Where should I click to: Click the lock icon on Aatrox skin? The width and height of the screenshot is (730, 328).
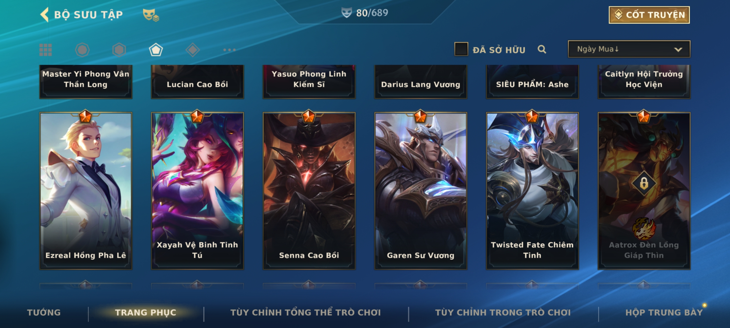[644, 183]
